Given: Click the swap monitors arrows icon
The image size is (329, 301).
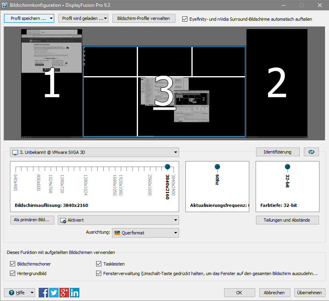Looking at the screenshot, I should click(311, 152).
